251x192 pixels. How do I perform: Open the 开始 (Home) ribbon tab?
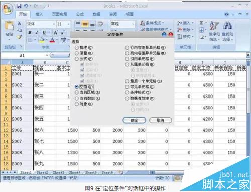(x=23, y=14)
